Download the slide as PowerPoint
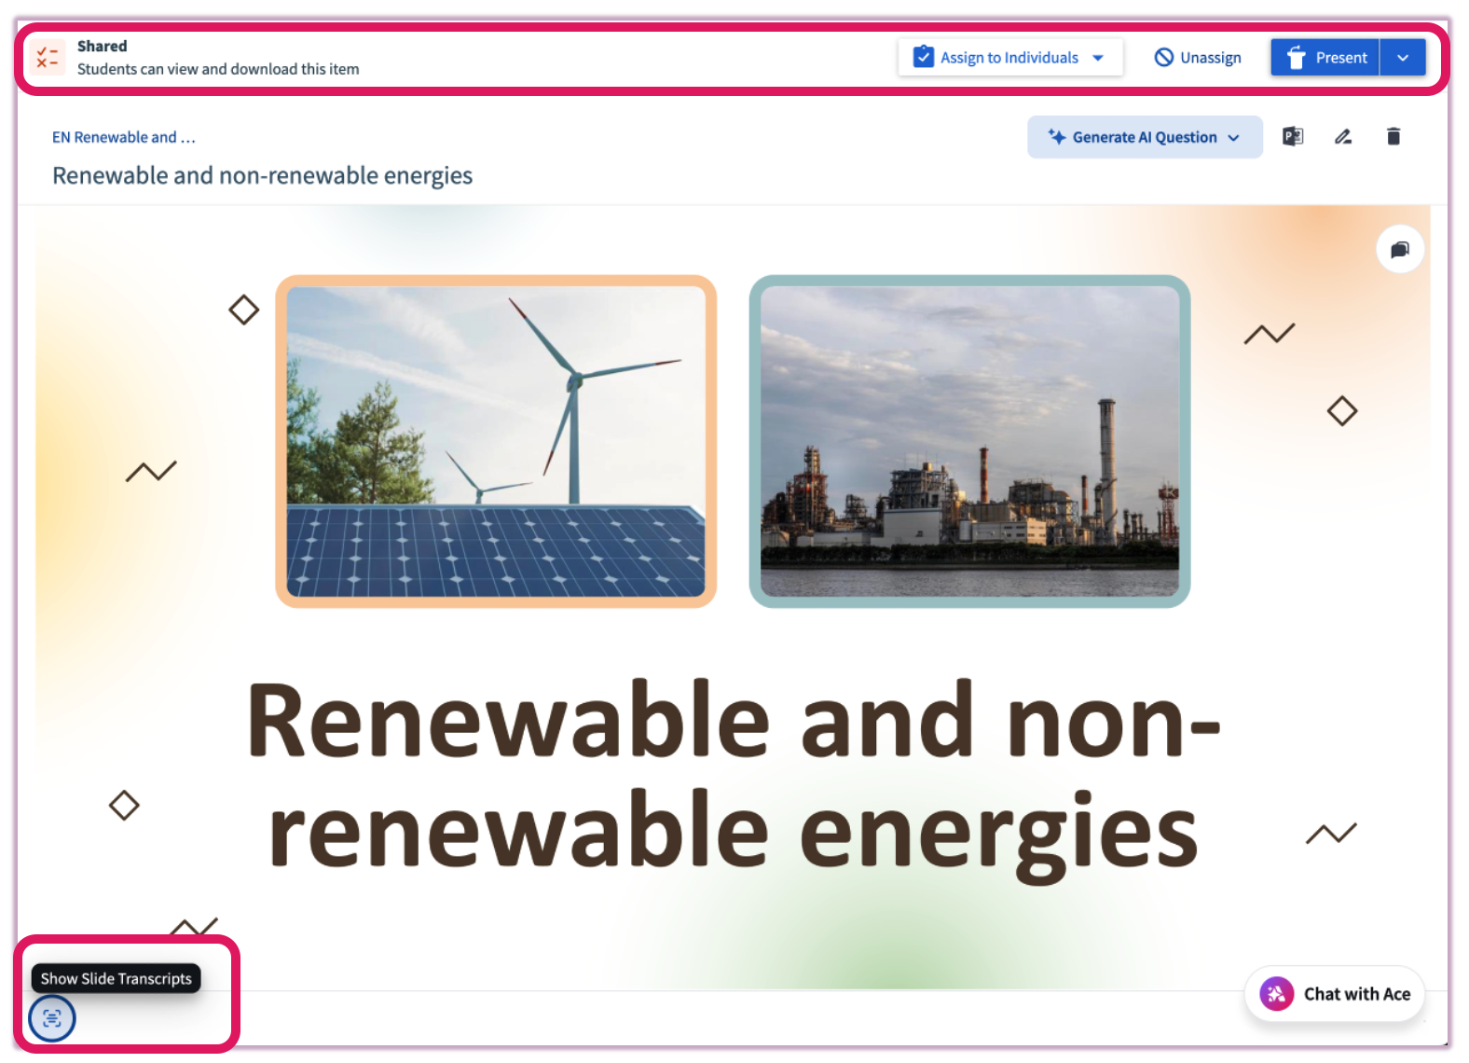The image size is (1469, 1063). tap(1293, 137)
